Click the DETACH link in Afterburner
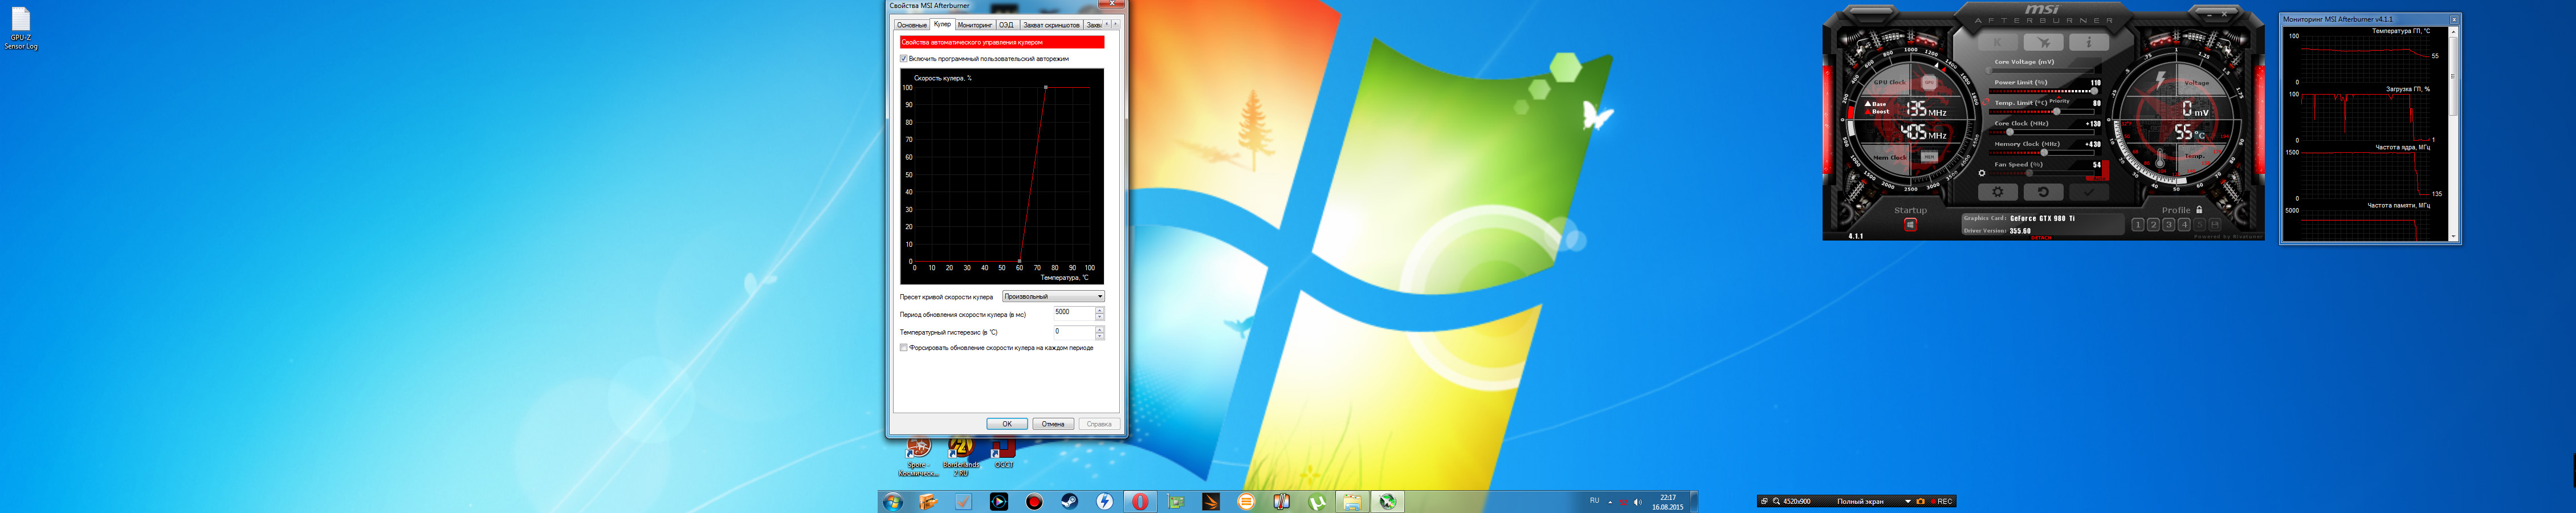 click(2041, 238)
